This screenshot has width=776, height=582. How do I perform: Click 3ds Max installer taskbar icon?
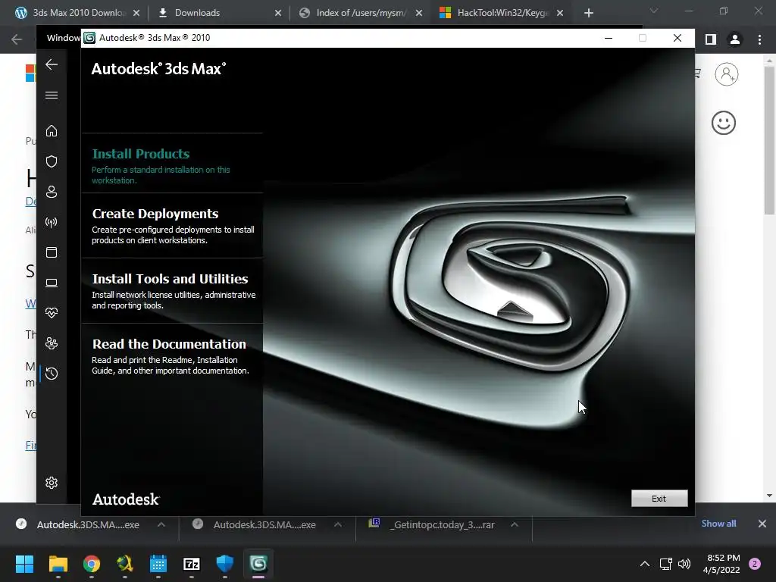[x=258, y=564]
